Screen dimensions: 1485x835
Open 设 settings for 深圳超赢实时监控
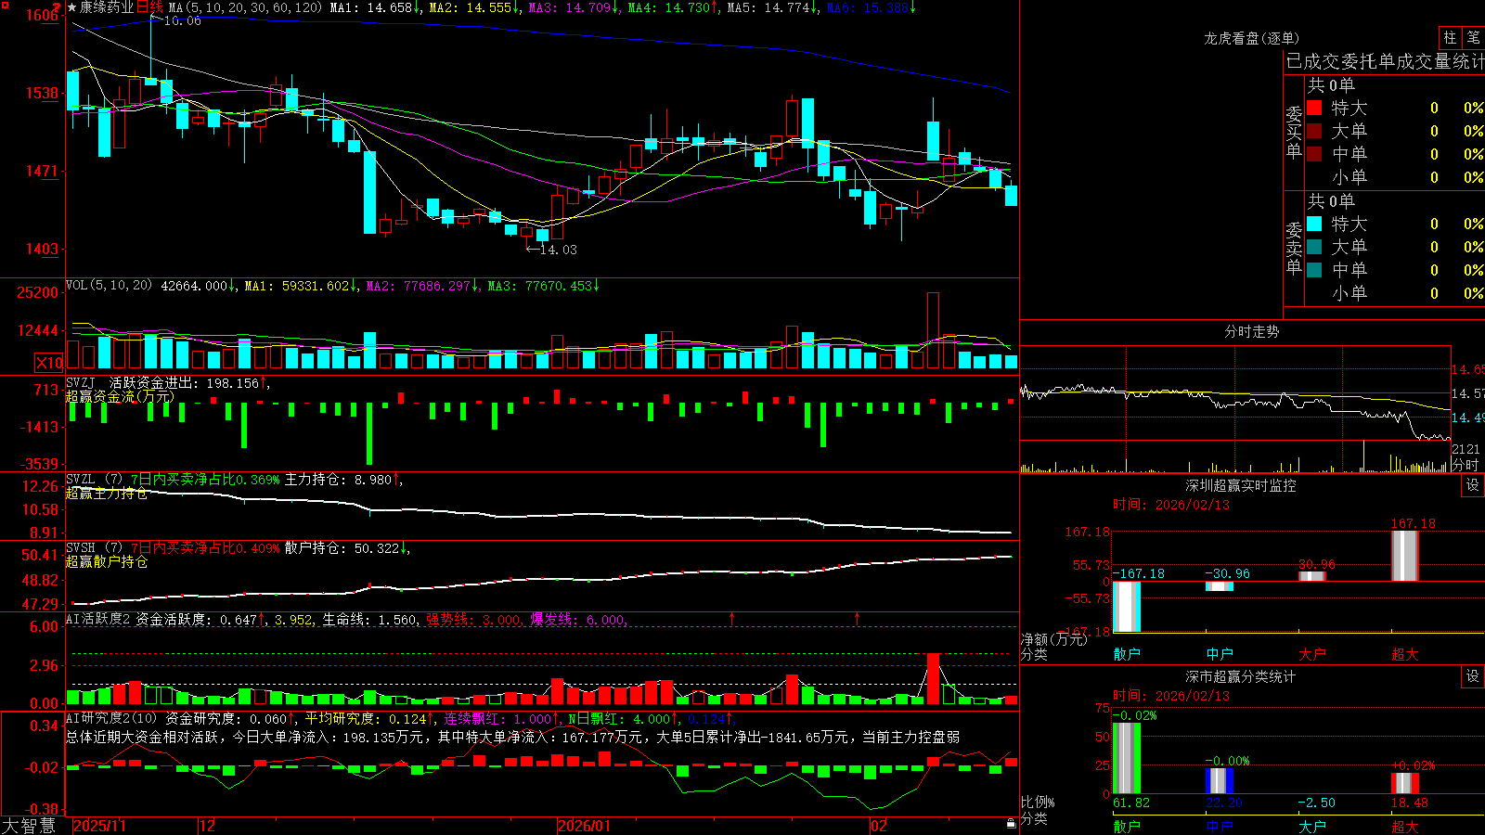(x=1473, y=485)
